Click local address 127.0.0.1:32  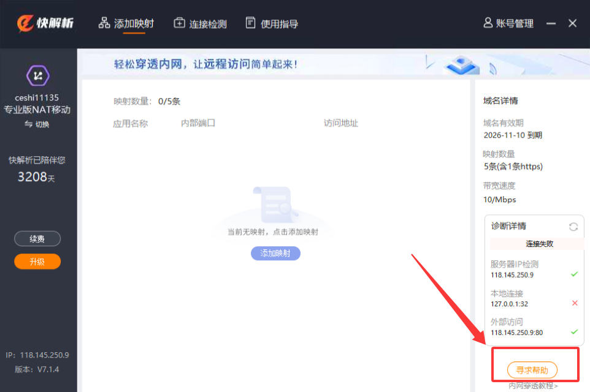pos(510,304)
